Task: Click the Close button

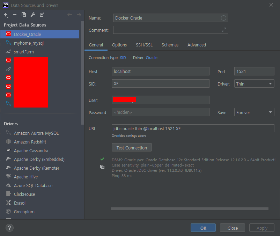Action: pyautogui.click(x=232, y=228)
